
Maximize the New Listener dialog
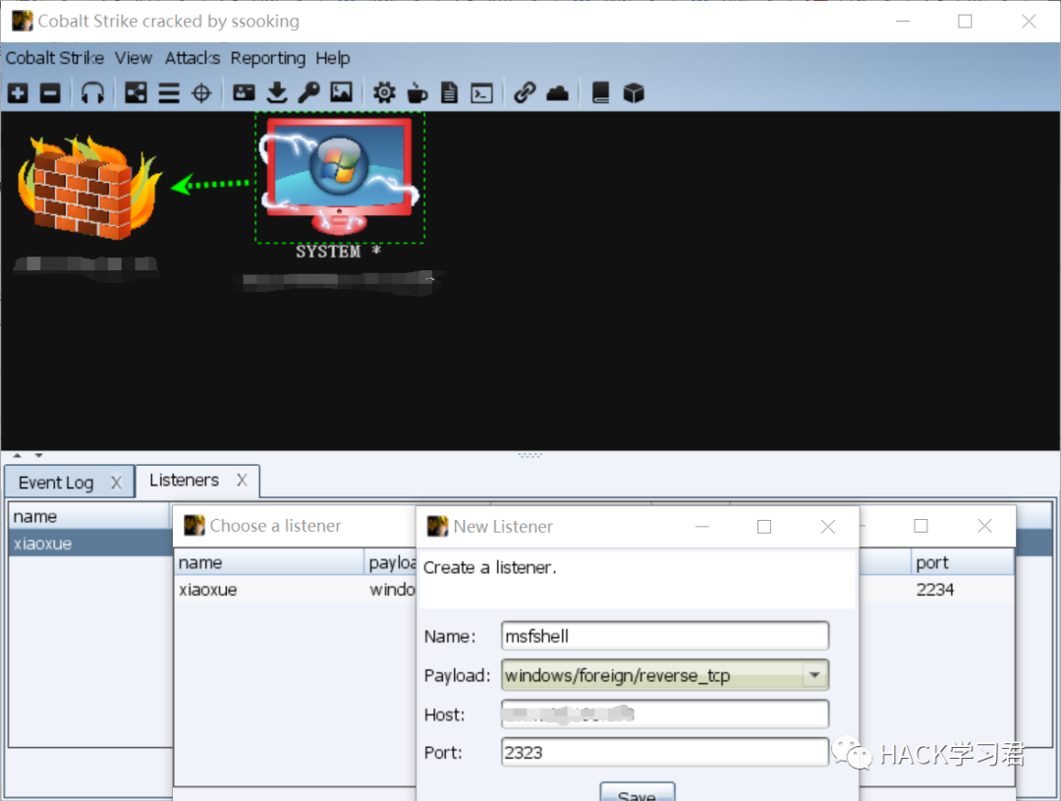coord(764,527)
